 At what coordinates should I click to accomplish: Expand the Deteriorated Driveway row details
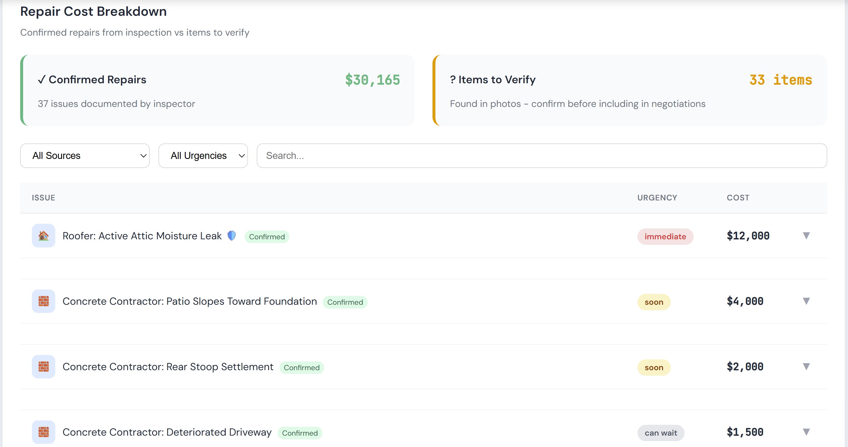[806, 432]
